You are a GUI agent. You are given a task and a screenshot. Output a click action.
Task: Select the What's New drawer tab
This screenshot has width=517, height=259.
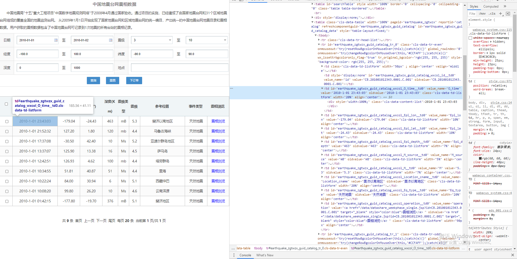click(265, 255)
